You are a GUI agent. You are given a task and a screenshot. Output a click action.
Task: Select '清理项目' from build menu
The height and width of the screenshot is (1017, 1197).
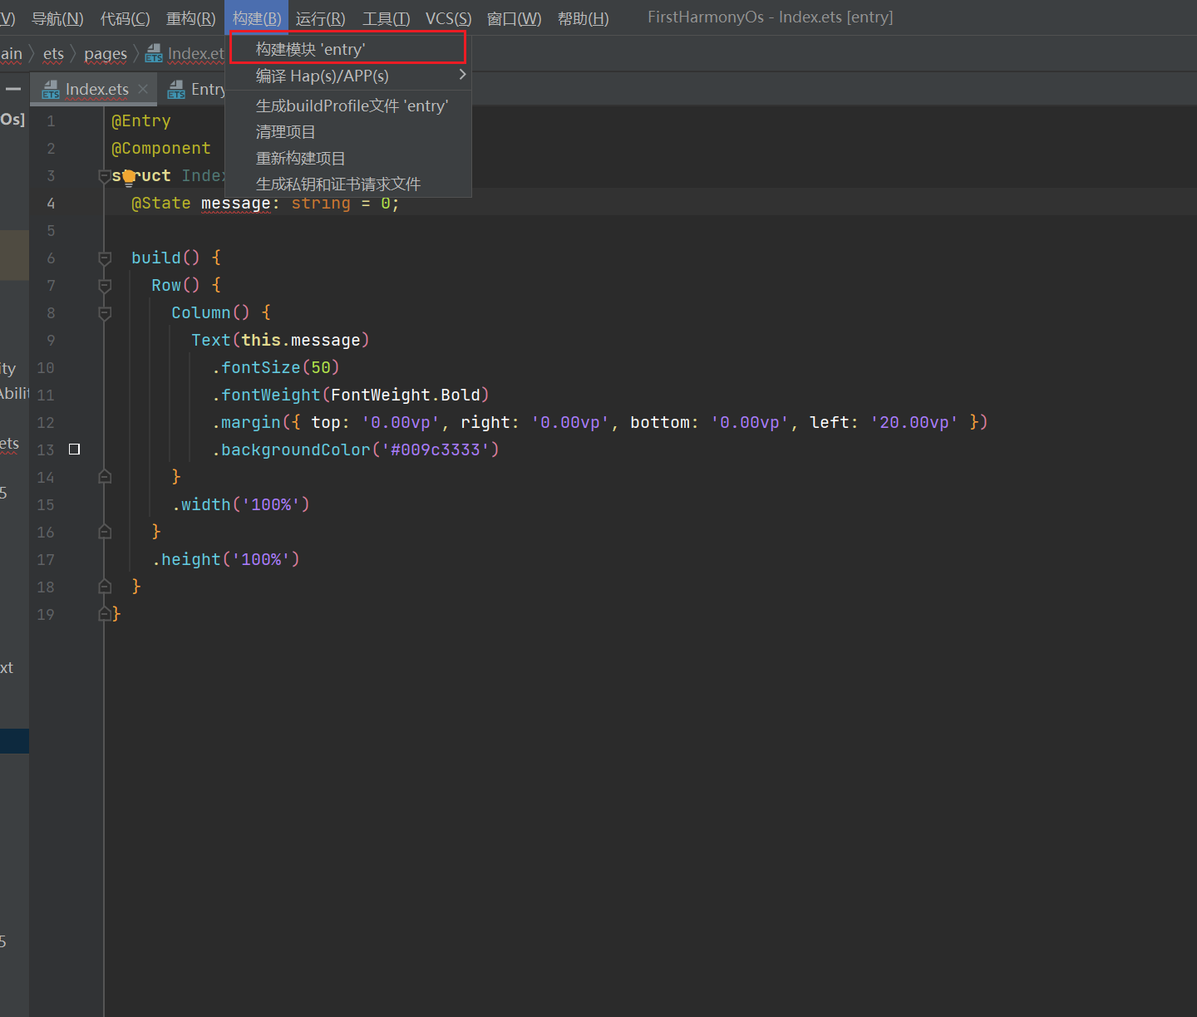click(x=347, y=131)
